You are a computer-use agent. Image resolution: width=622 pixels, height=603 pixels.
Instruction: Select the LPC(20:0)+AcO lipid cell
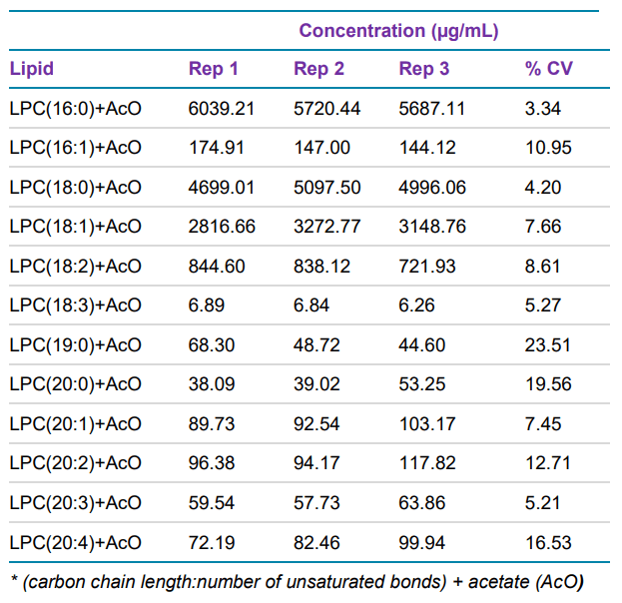pos(75,384)
